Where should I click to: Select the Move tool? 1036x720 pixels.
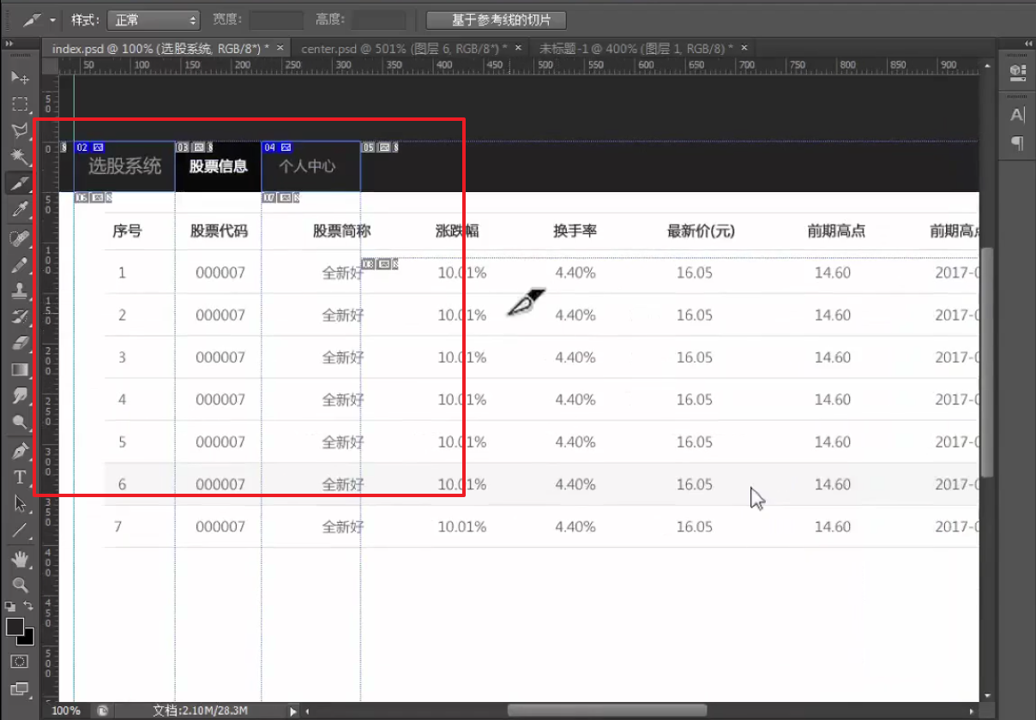20,78
